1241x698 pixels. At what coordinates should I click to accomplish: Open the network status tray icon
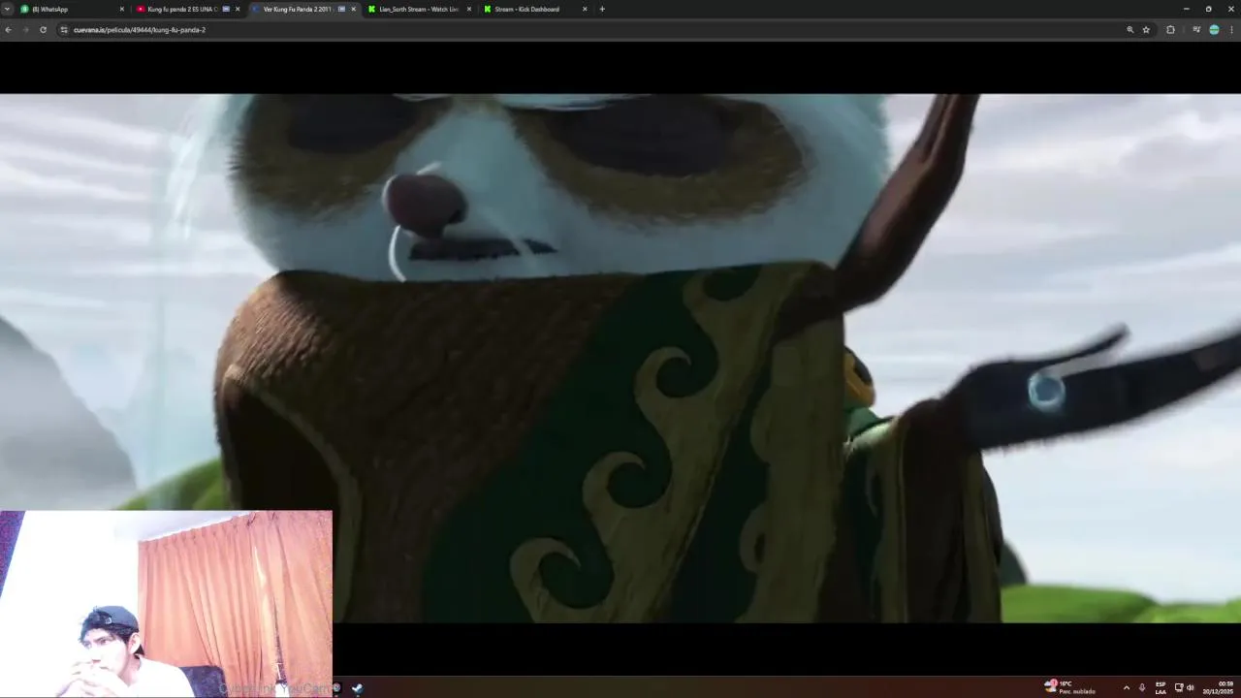click(1179, 688)
